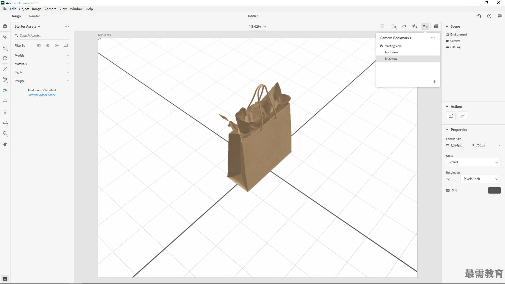Select the final view bookmark
The width and height of the screenshot is (505, 284).
point(408,59)
